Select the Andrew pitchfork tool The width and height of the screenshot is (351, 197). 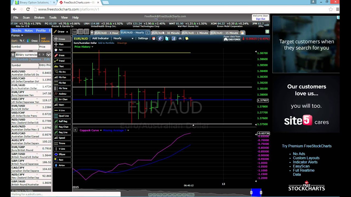pos(62,94)
